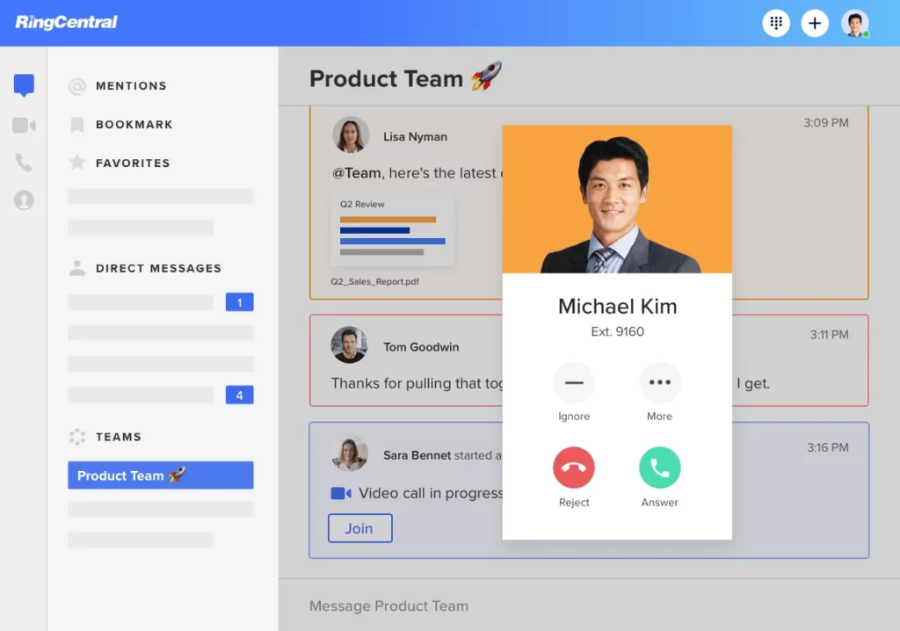
Task: Open your profile avatar menu
Action: [x=854, y=23]
